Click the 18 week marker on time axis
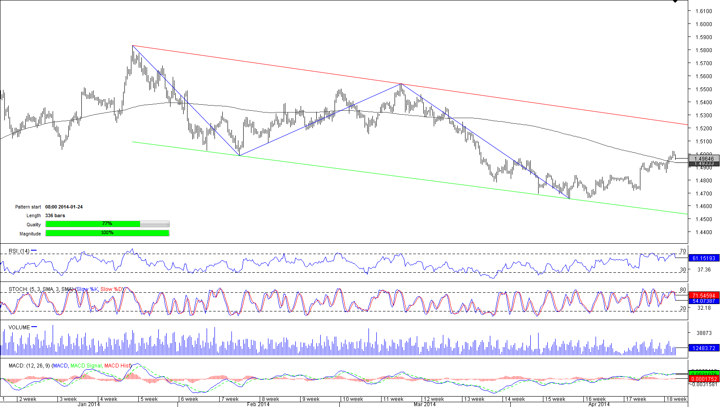Screen dimensions: 720x407 [676, 399]
